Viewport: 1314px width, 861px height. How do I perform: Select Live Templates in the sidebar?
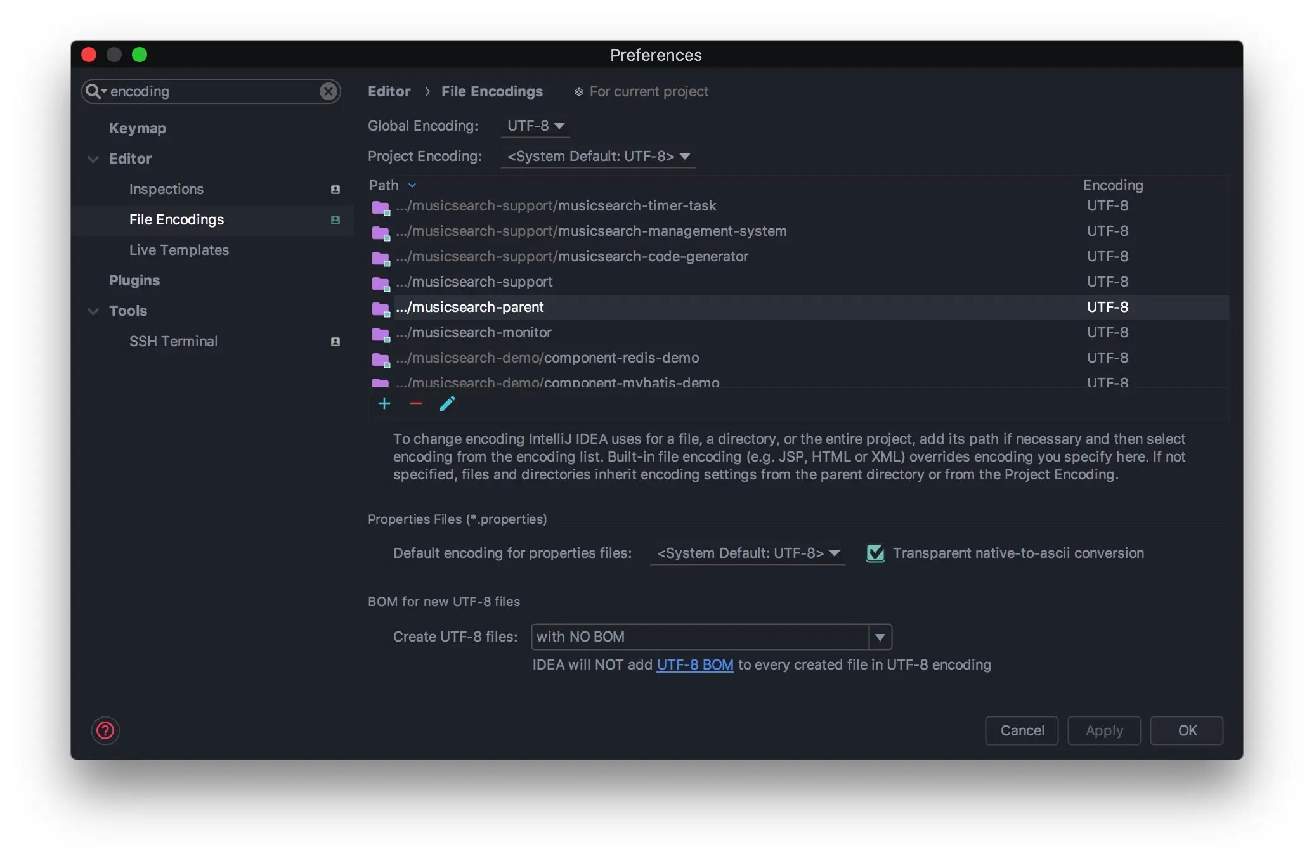[179, 250]
